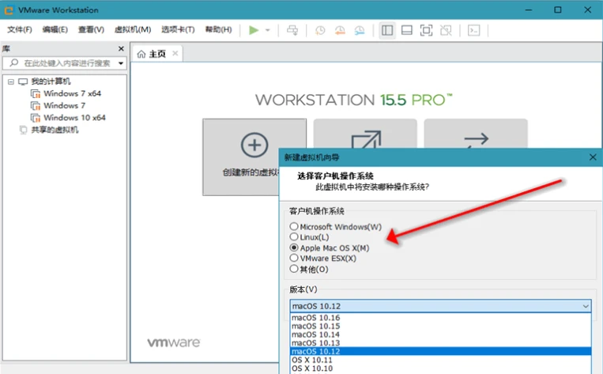Select 我的计算机 in the library tree
Image resolution: width=603 pixels, height=374 pixels.
point(51,81)
